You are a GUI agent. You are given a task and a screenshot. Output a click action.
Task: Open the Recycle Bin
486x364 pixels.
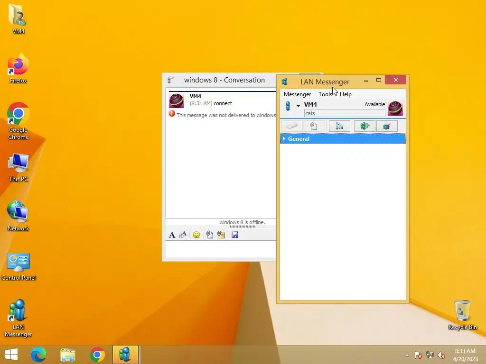(x=462, y=315)
